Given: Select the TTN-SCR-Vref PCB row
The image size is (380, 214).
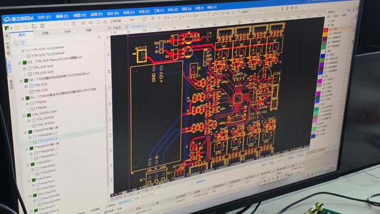Looking at the screenshot, I should tap(43, 73).
